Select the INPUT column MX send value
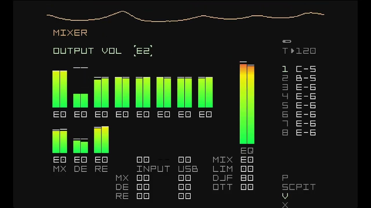This screenshot has height=208, width=371. [x=143, y=178]
